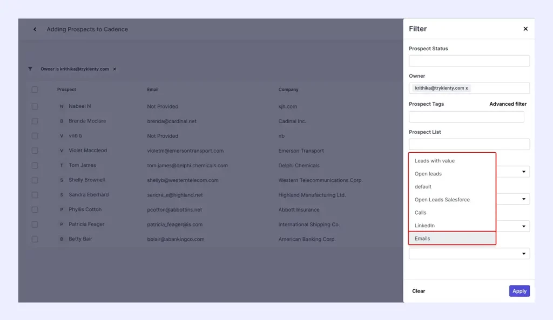The image size is (553, 320).
Task: Open the Advanced filter link
Action: tap(508, 104)
